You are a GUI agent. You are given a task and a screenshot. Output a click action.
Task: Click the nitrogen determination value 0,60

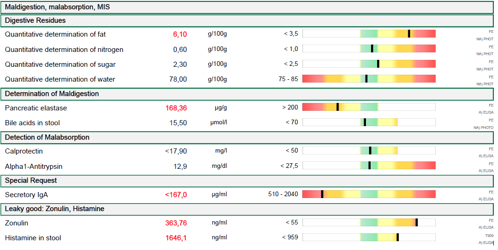180,50
